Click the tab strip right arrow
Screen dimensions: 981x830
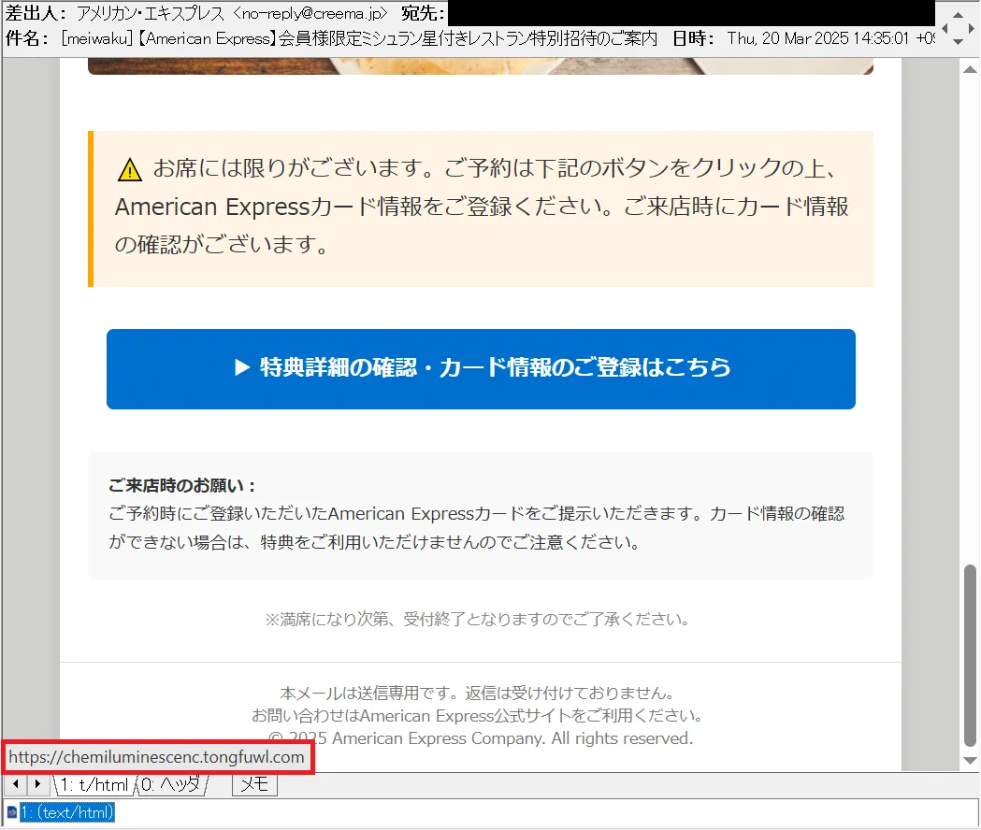click(37, 783)
